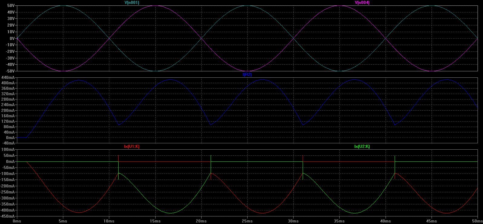Click the -200mA tick in bottom pane
The width and height of the screenshot is (483, 224).
(x=7, y=186)
